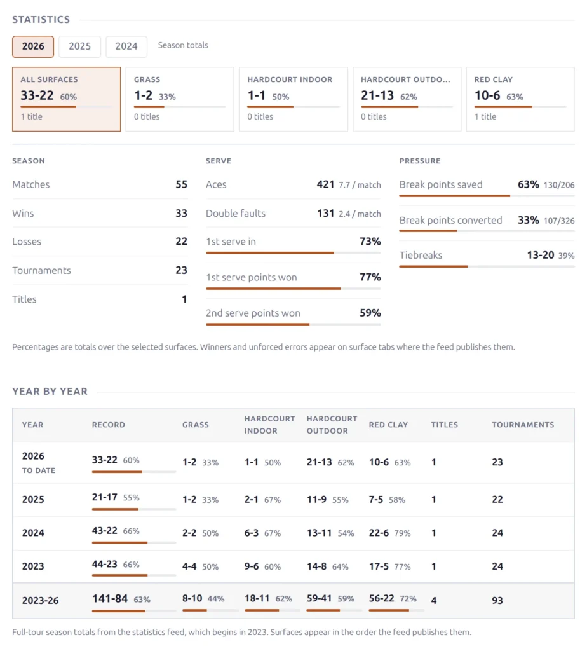Click the 4-4 grass record
This screenshot has width=587, height=651.
tap(189, 566)
